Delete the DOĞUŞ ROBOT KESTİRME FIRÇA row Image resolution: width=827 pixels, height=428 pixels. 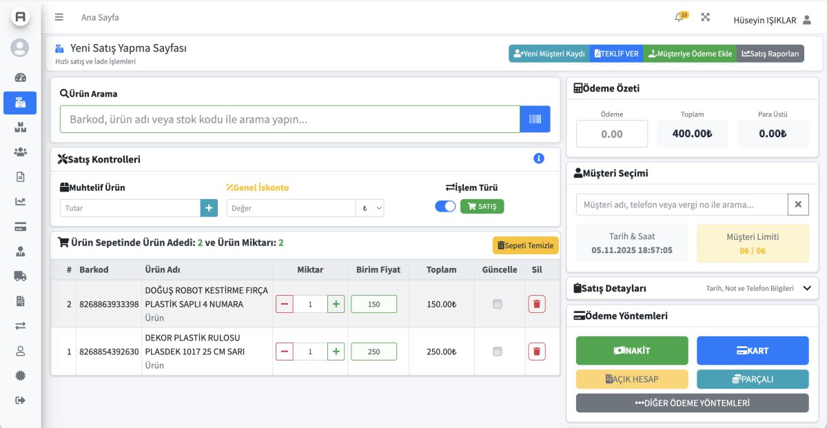click(x=537, y=304)
